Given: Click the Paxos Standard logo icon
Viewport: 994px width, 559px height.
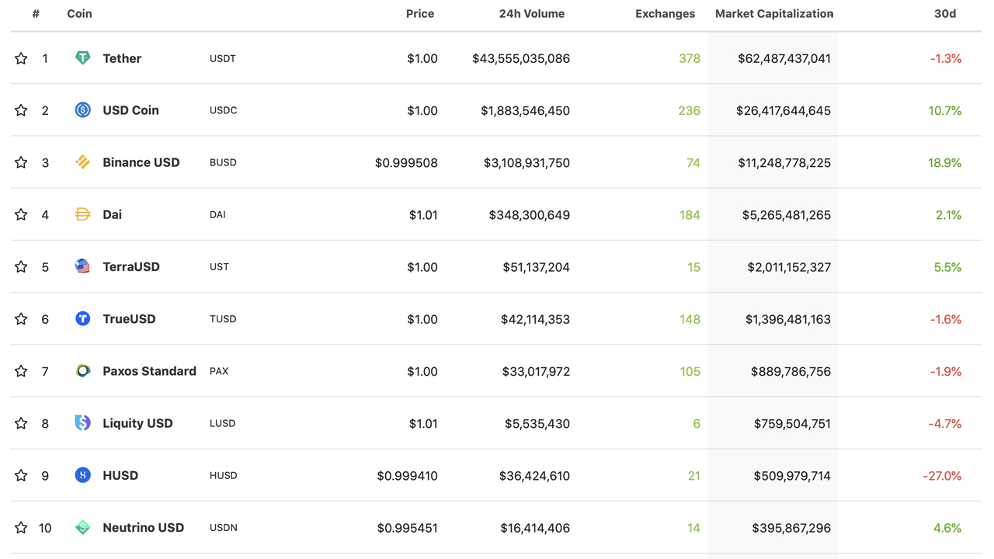Looking at the screenshot, I should (82, 371).
